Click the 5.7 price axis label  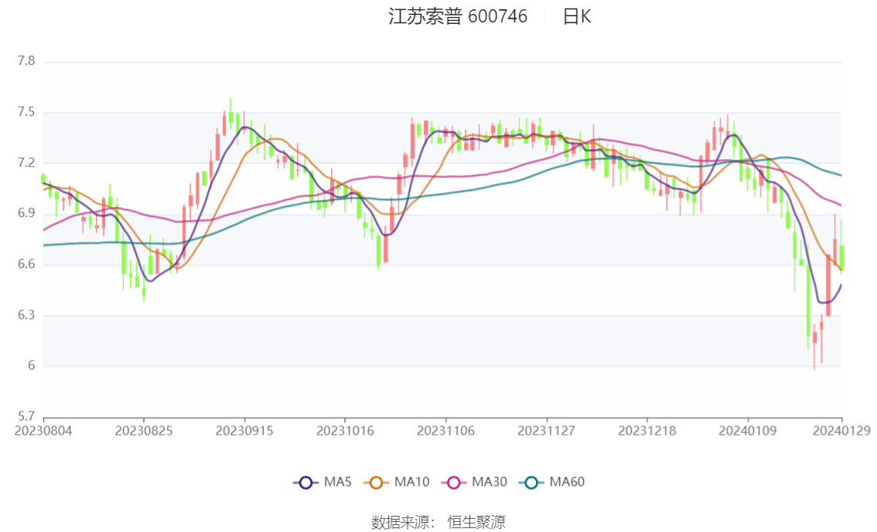26,416
